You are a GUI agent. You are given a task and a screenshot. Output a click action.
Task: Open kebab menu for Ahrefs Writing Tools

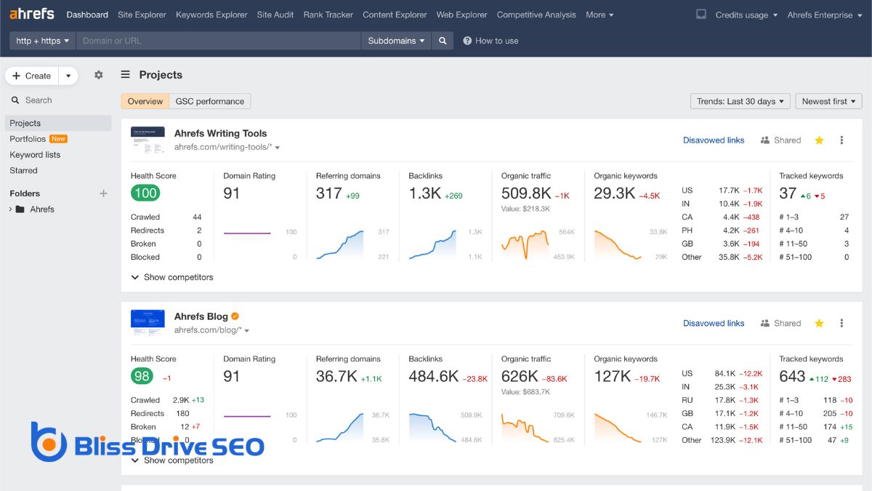coord(841,140)
